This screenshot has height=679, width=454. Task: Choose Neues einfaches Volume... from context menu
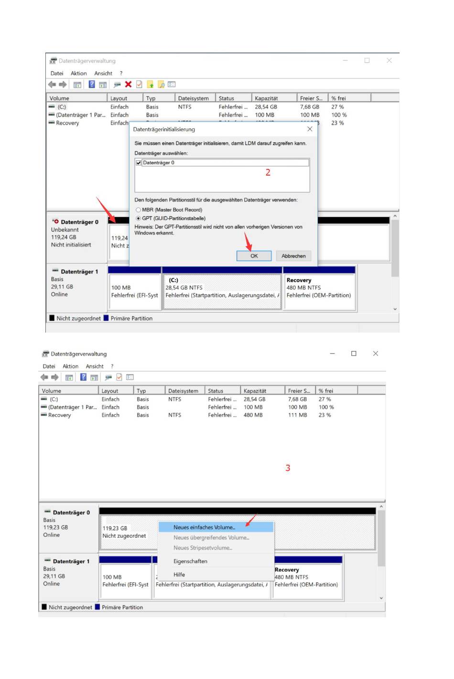[216, 527]
